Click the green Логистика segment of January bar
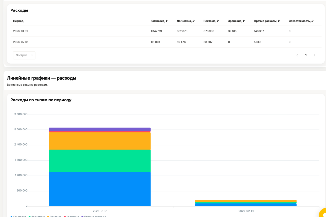The image size is (326, 217). 100,161
